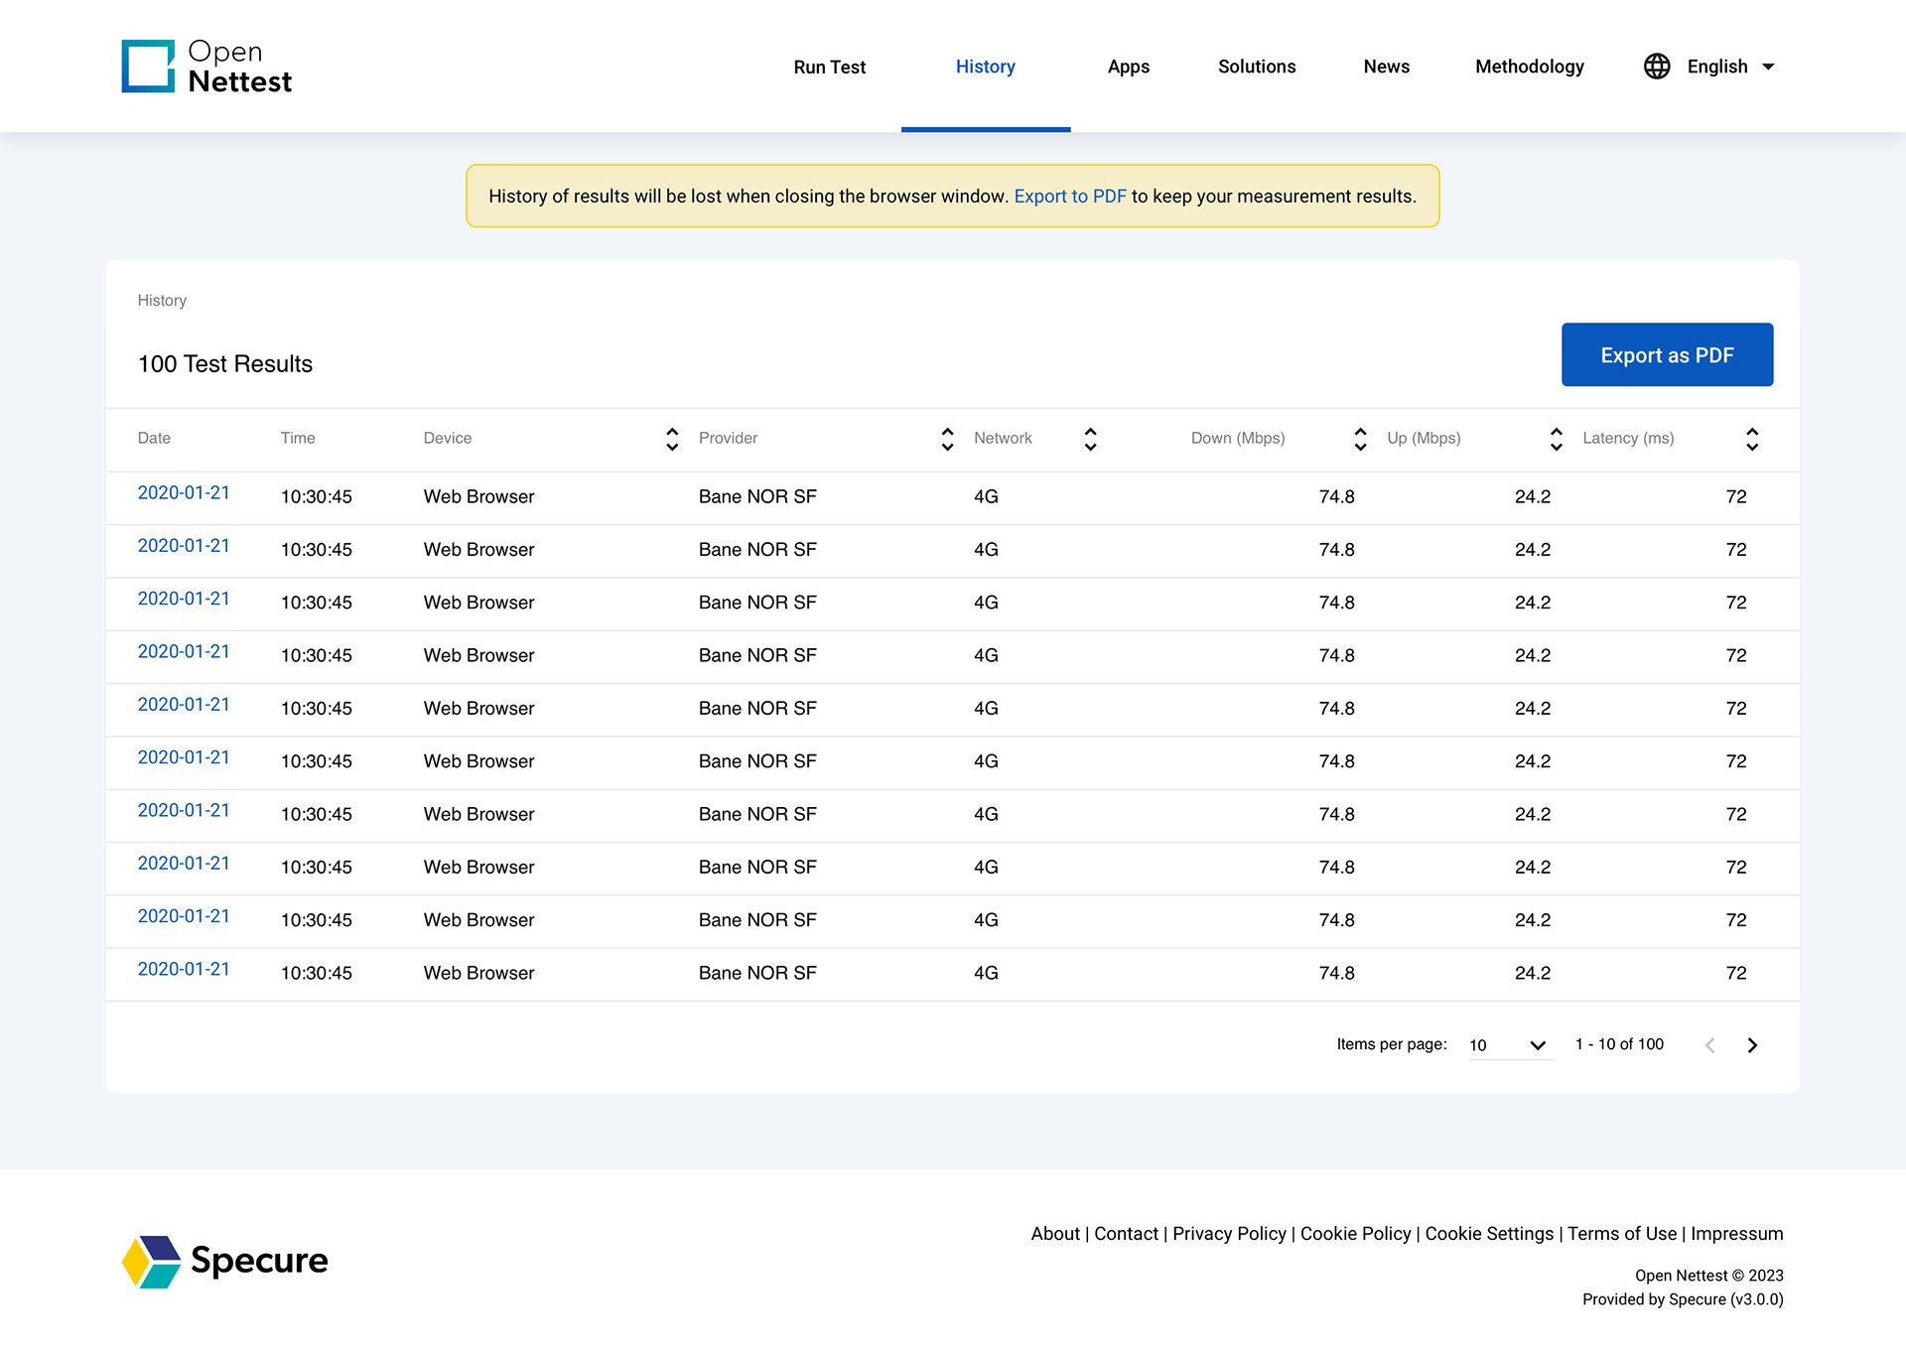Click the Open Nettest logo

206,67
